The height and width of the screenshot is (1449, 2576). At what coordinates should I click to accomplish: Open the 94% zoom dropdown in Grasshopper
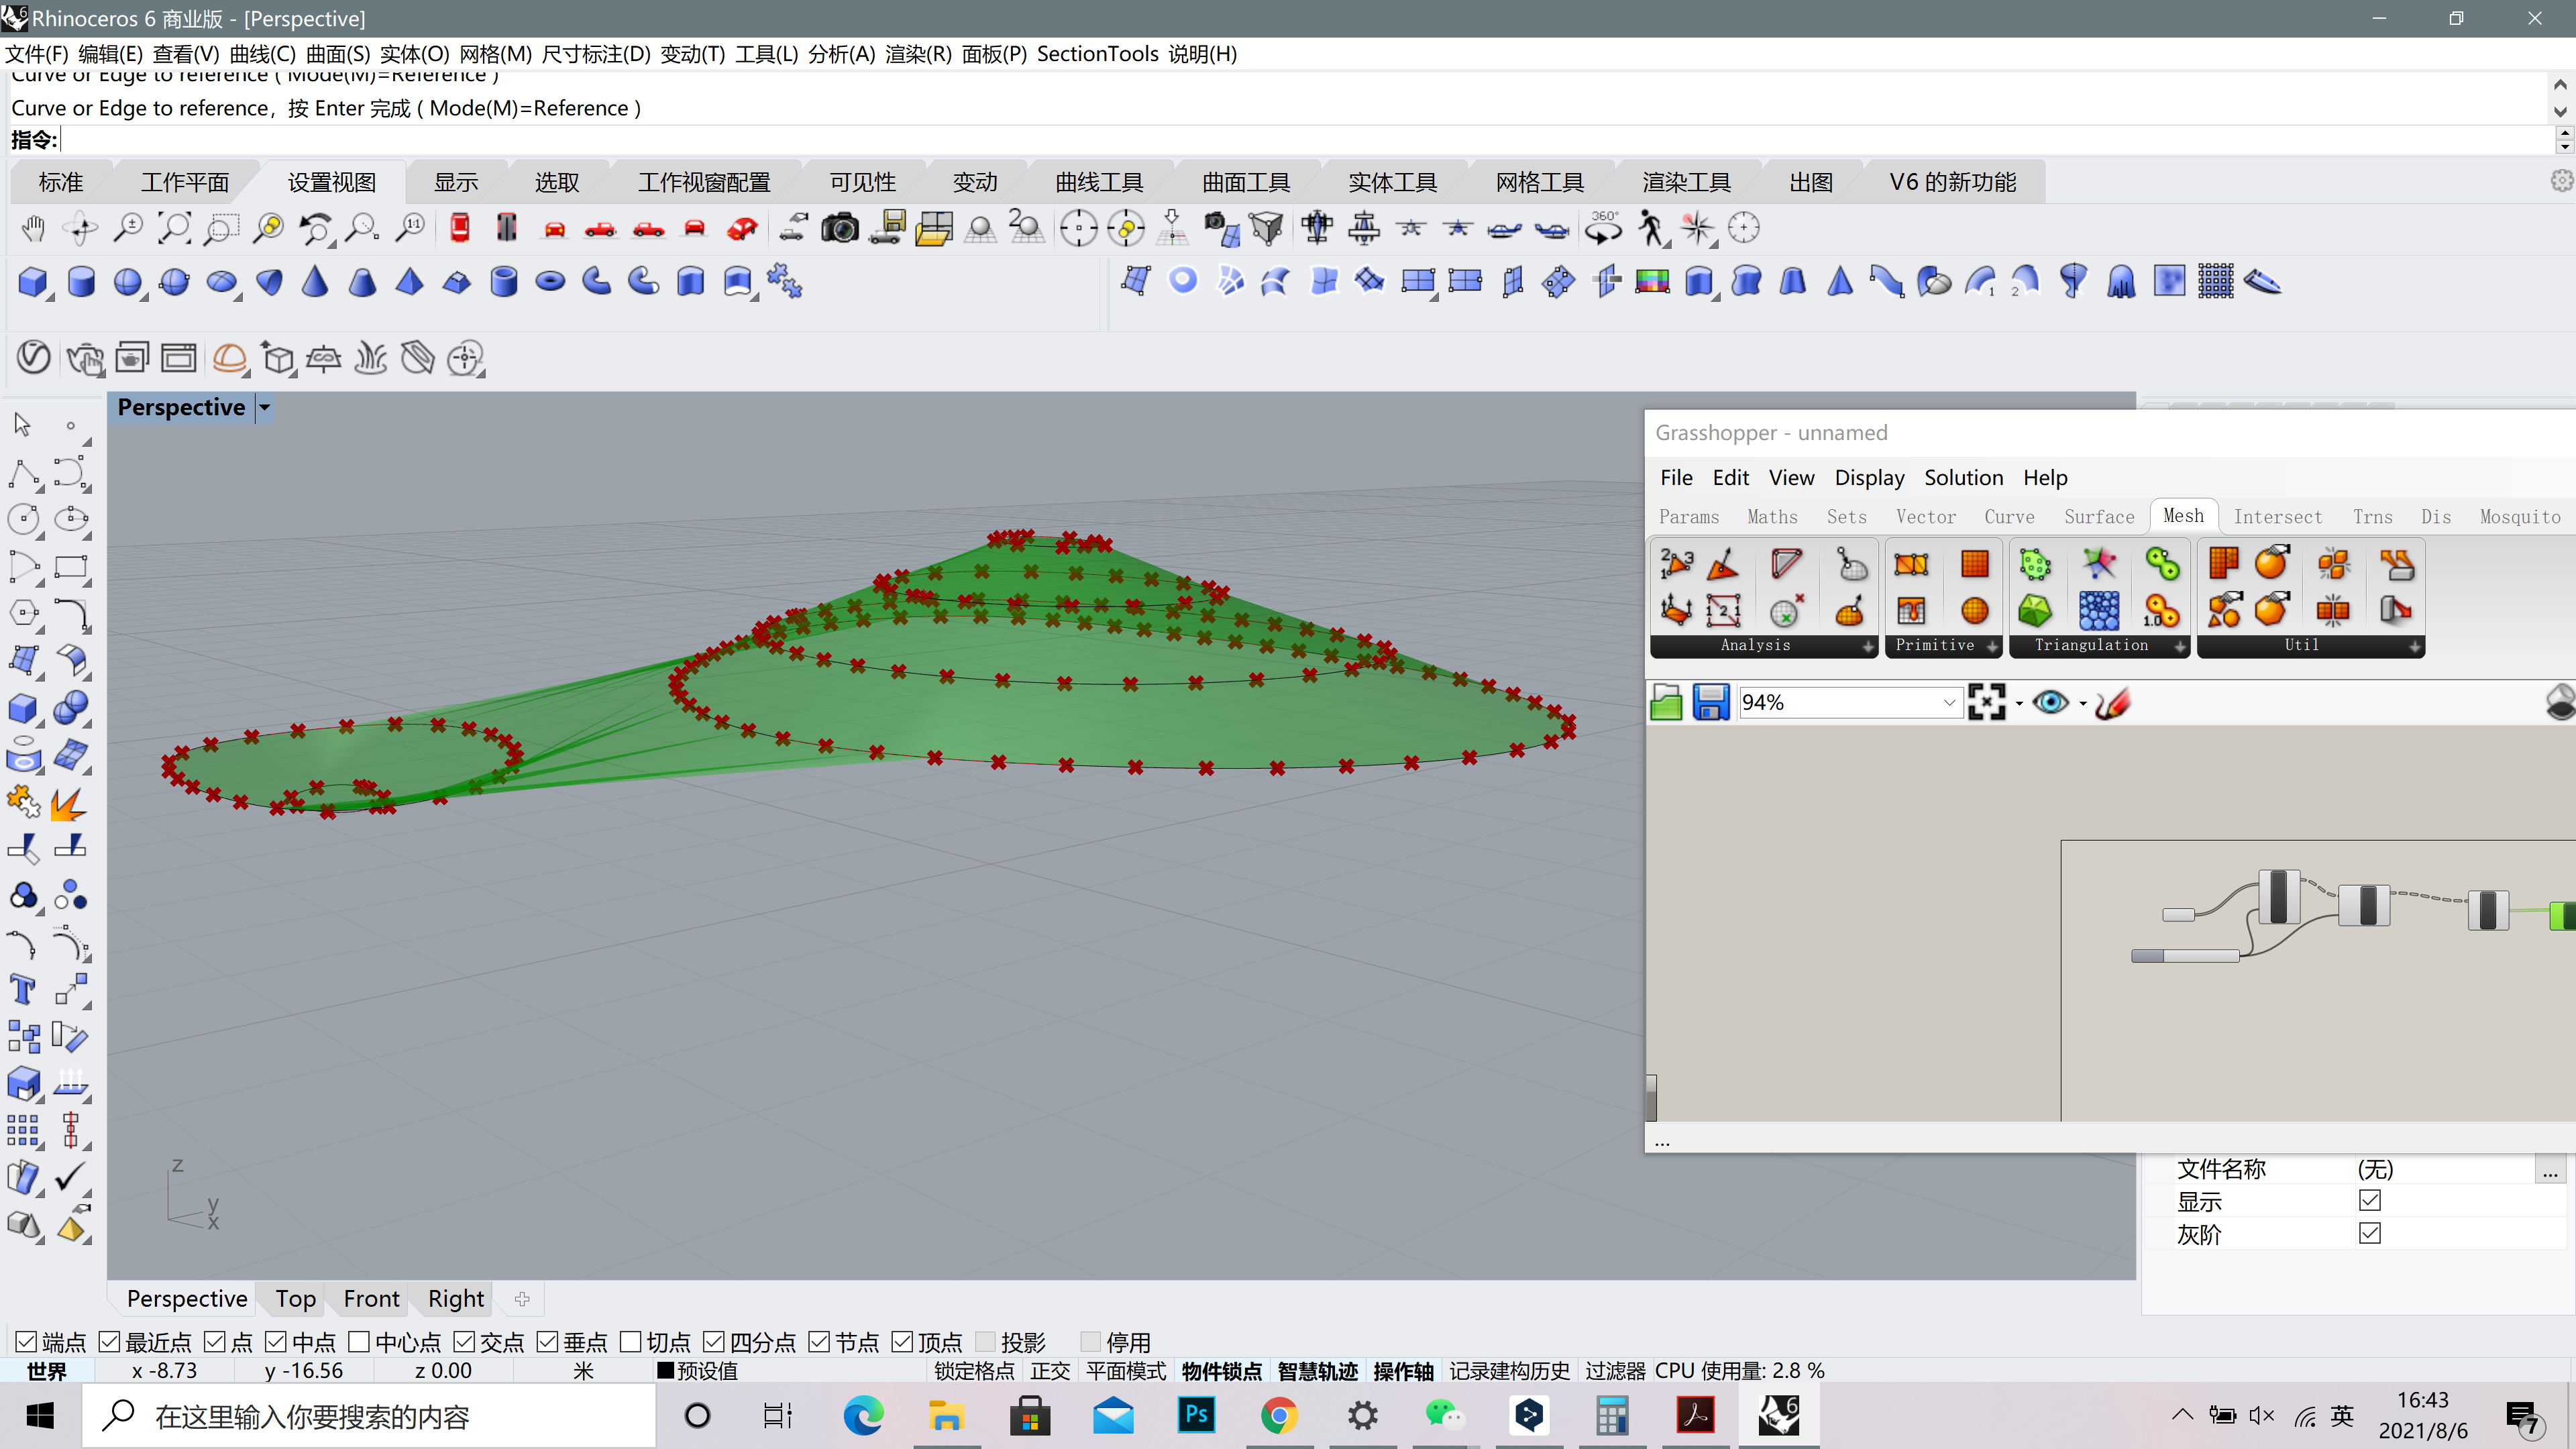click(1949, 703)
